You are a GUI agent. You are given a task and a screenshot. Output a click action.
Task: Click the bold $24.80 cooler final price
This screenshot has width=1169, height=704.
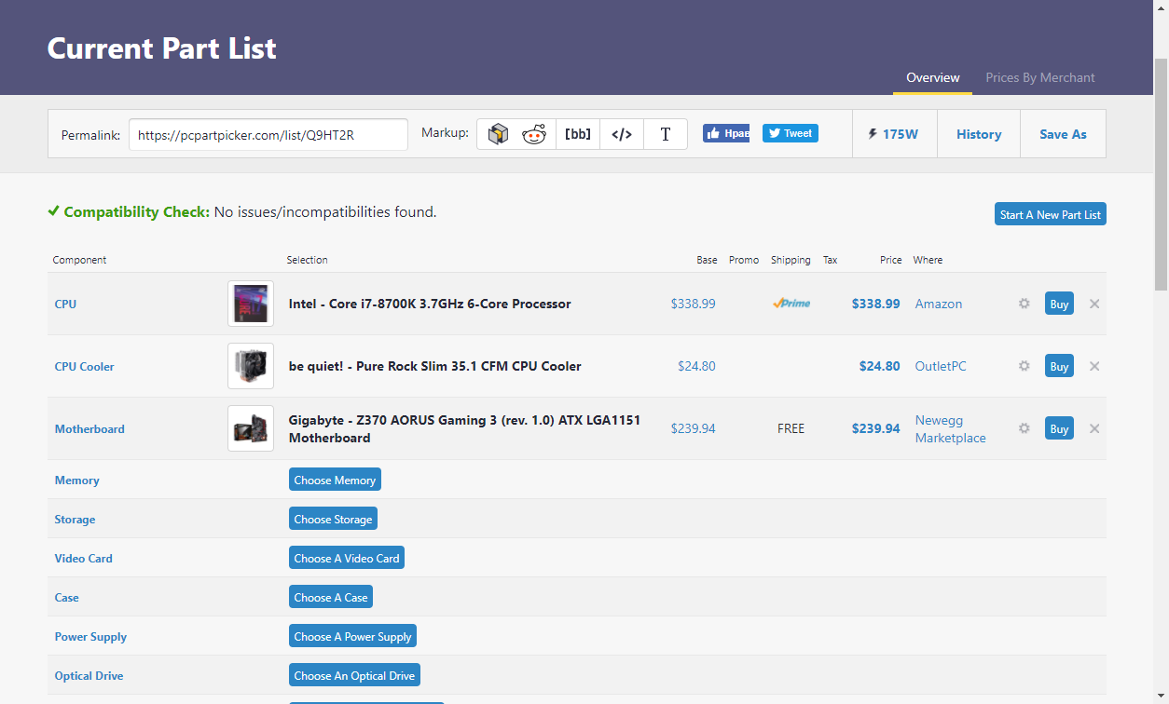click(879, 366)
